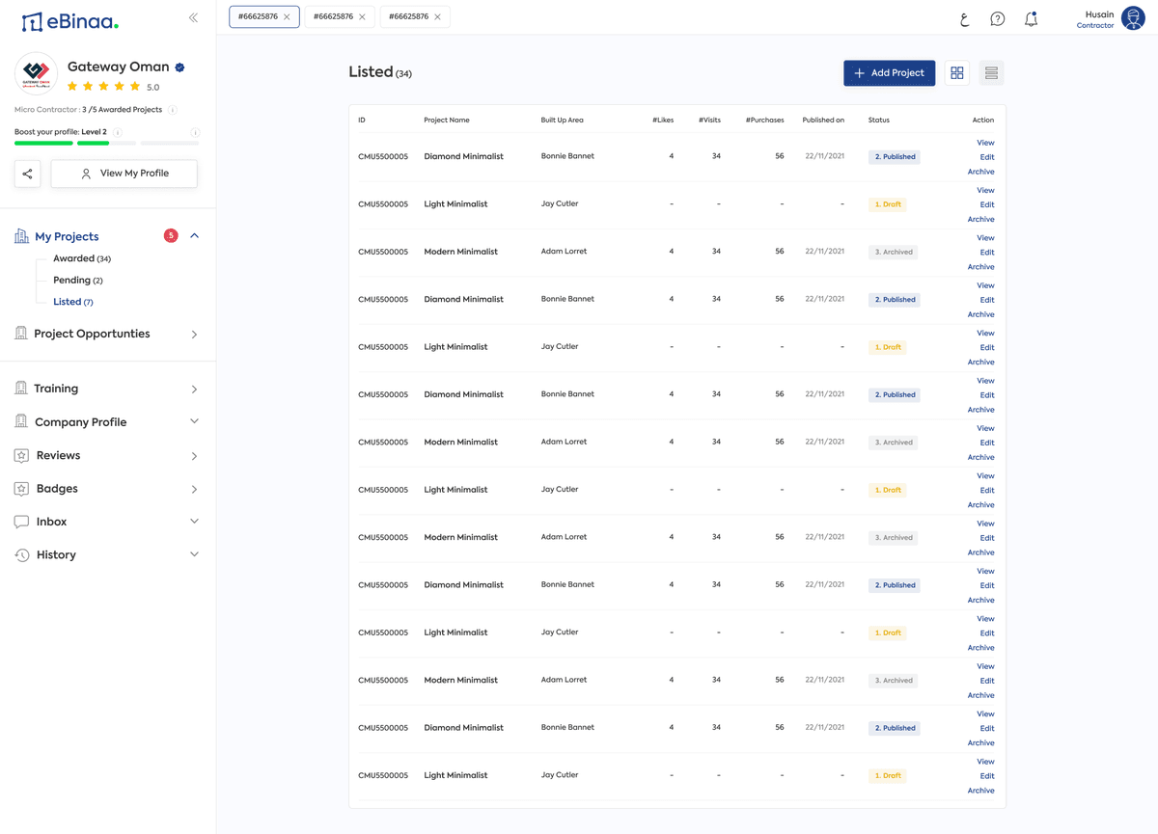
Task: Expand Company Profile dropdown chevron
Action: 194,421
